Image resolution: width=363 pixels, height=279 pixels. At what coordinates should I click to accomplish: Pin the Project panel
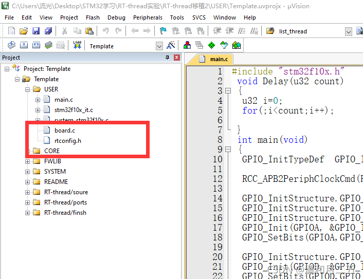167,58
